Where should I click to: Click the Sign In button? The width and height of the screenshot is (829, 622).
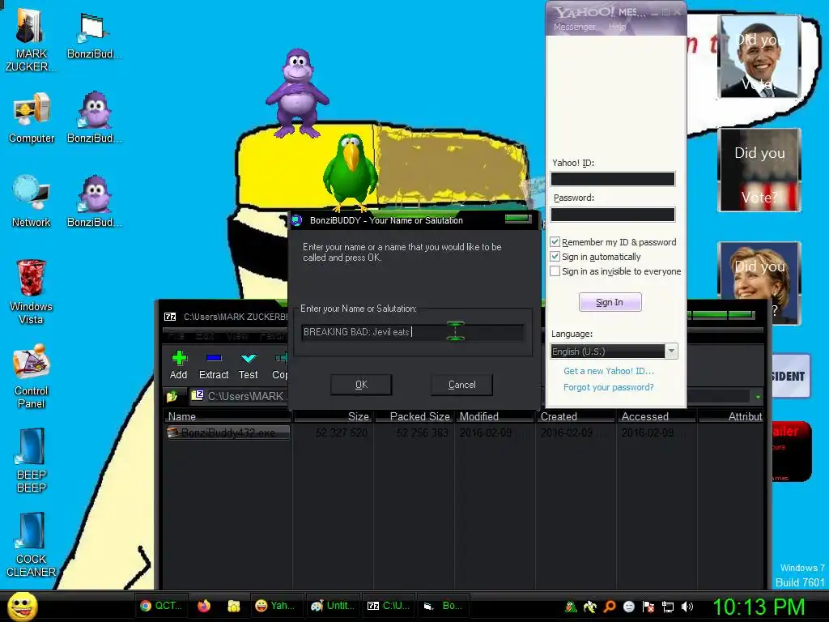coord(610,302)
